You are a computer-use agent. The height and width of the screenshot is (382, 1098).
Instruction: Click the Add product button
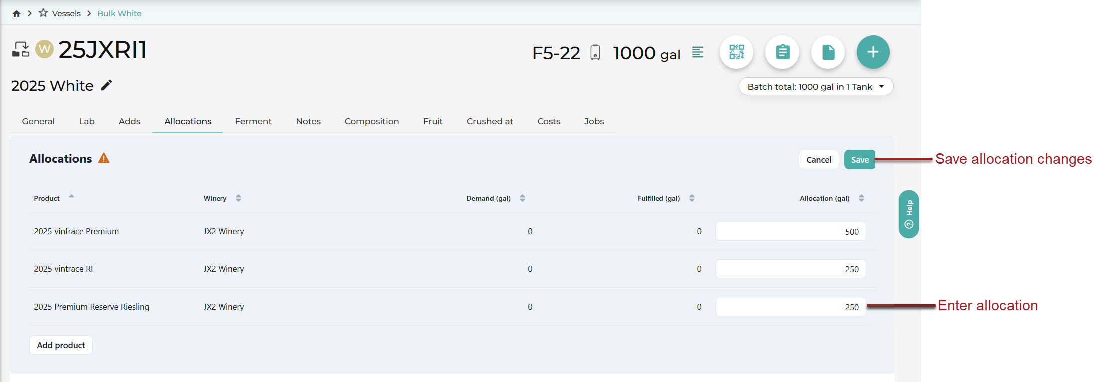pos(61,345)
